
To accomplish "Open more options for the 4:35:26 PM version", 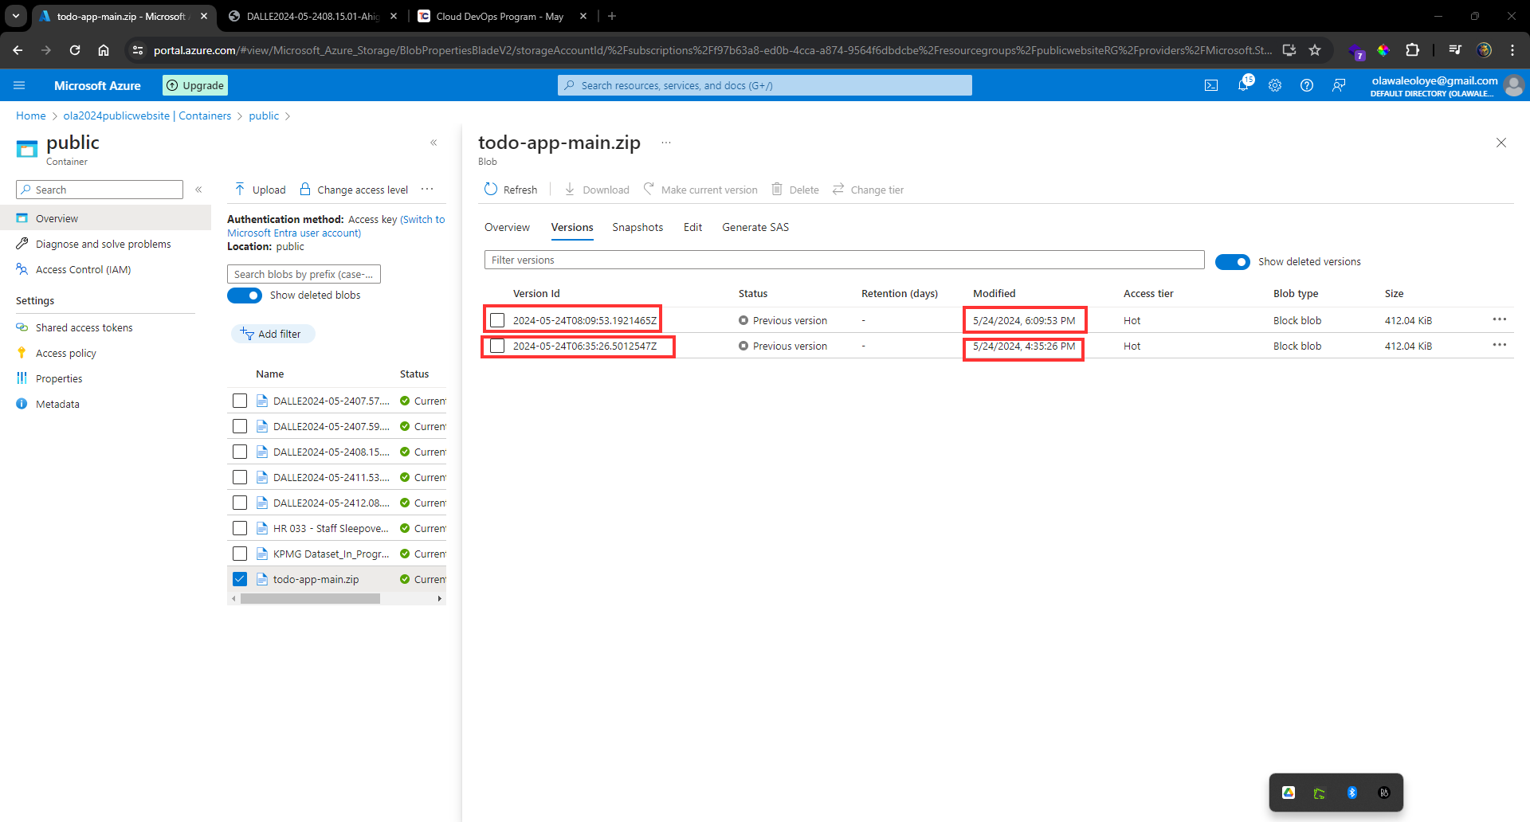I will tap(1501, 346).
